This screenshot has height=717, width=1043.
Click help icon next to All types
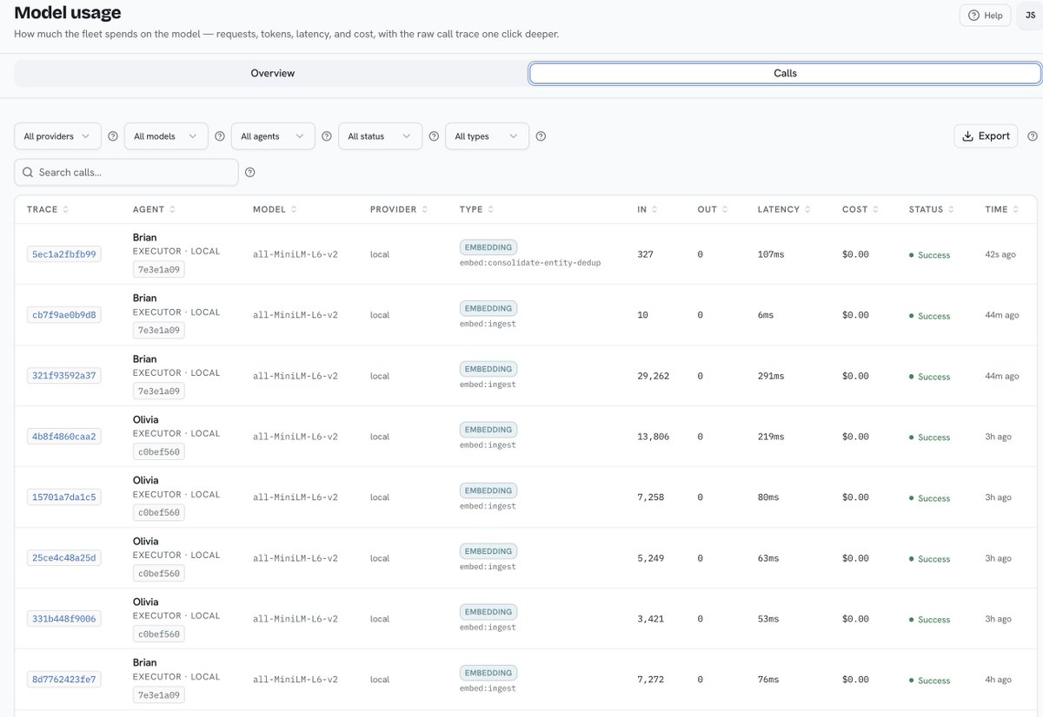pyautogui.click(x=541, y=136)
